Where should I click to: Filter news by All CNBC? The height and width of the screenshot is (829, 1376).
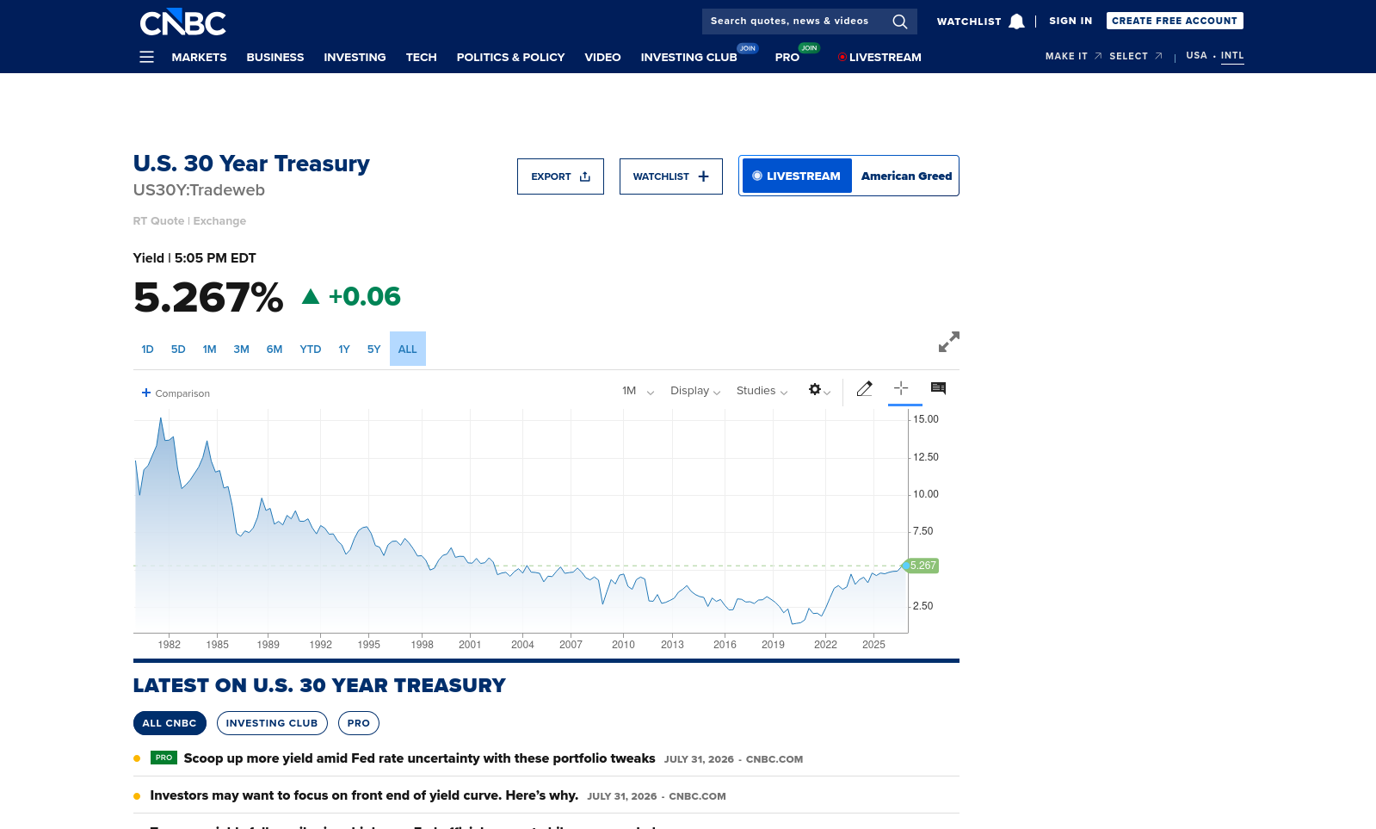(170, 723)
